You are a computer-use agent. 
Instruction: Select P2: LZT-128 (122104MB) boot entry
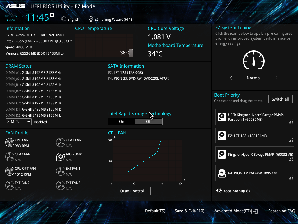coord(255,136)
